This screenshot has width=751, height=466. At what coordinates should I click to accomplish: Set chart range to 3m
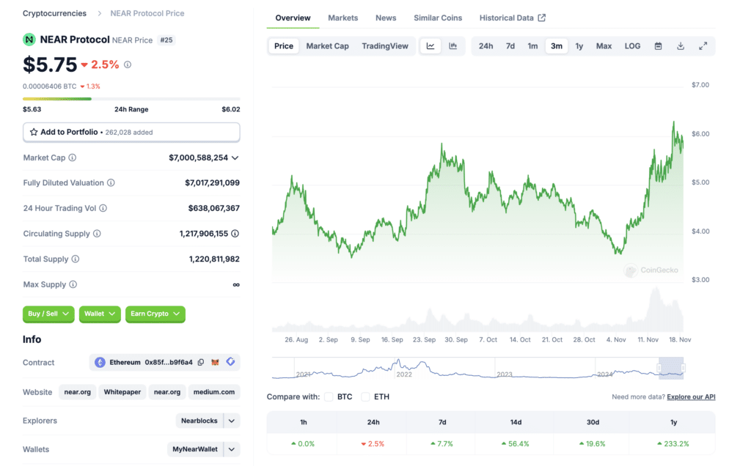coord(557,46)
